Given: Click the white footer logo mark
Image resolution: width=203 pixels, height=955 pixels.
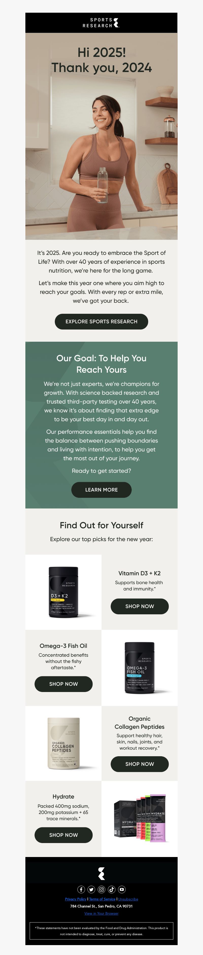Looking at the screenshot, I should (x=101, y=873).
